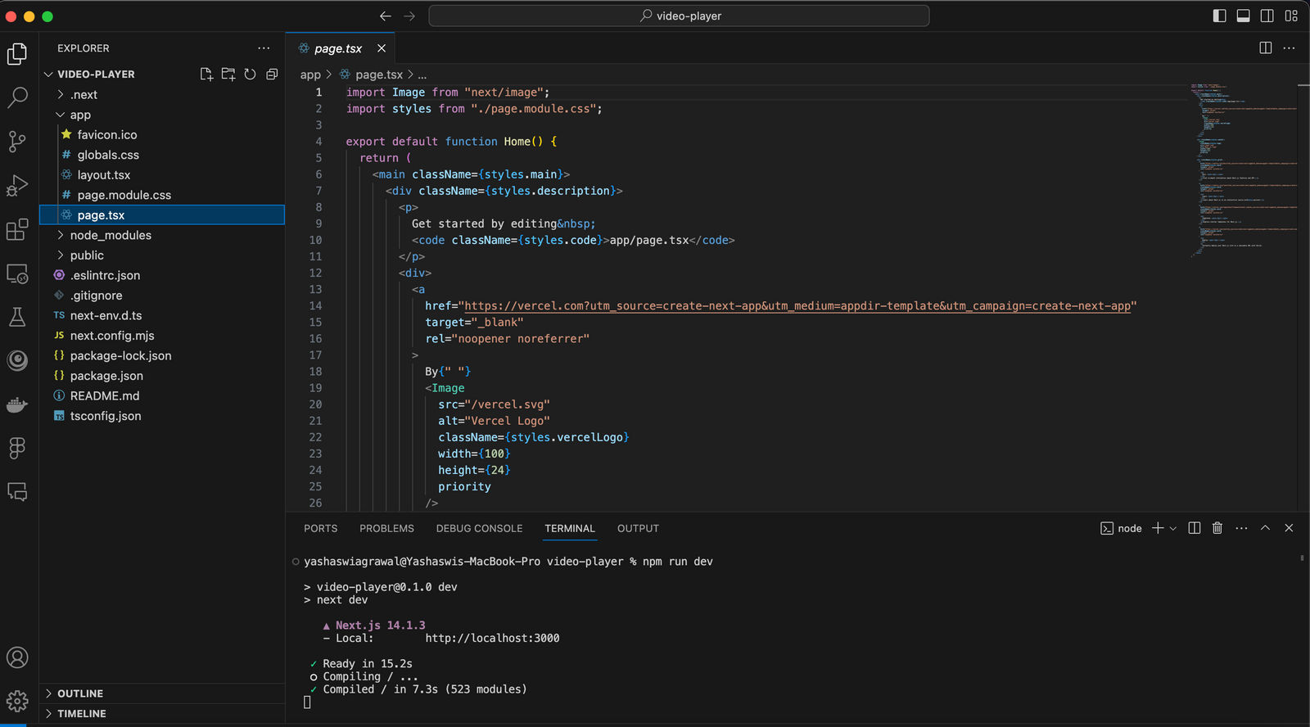Switch to the DEBUG CONSOLE tab
Viewport: 1310px width, 727px height.
pyautogui.click(x=479, y=528)
